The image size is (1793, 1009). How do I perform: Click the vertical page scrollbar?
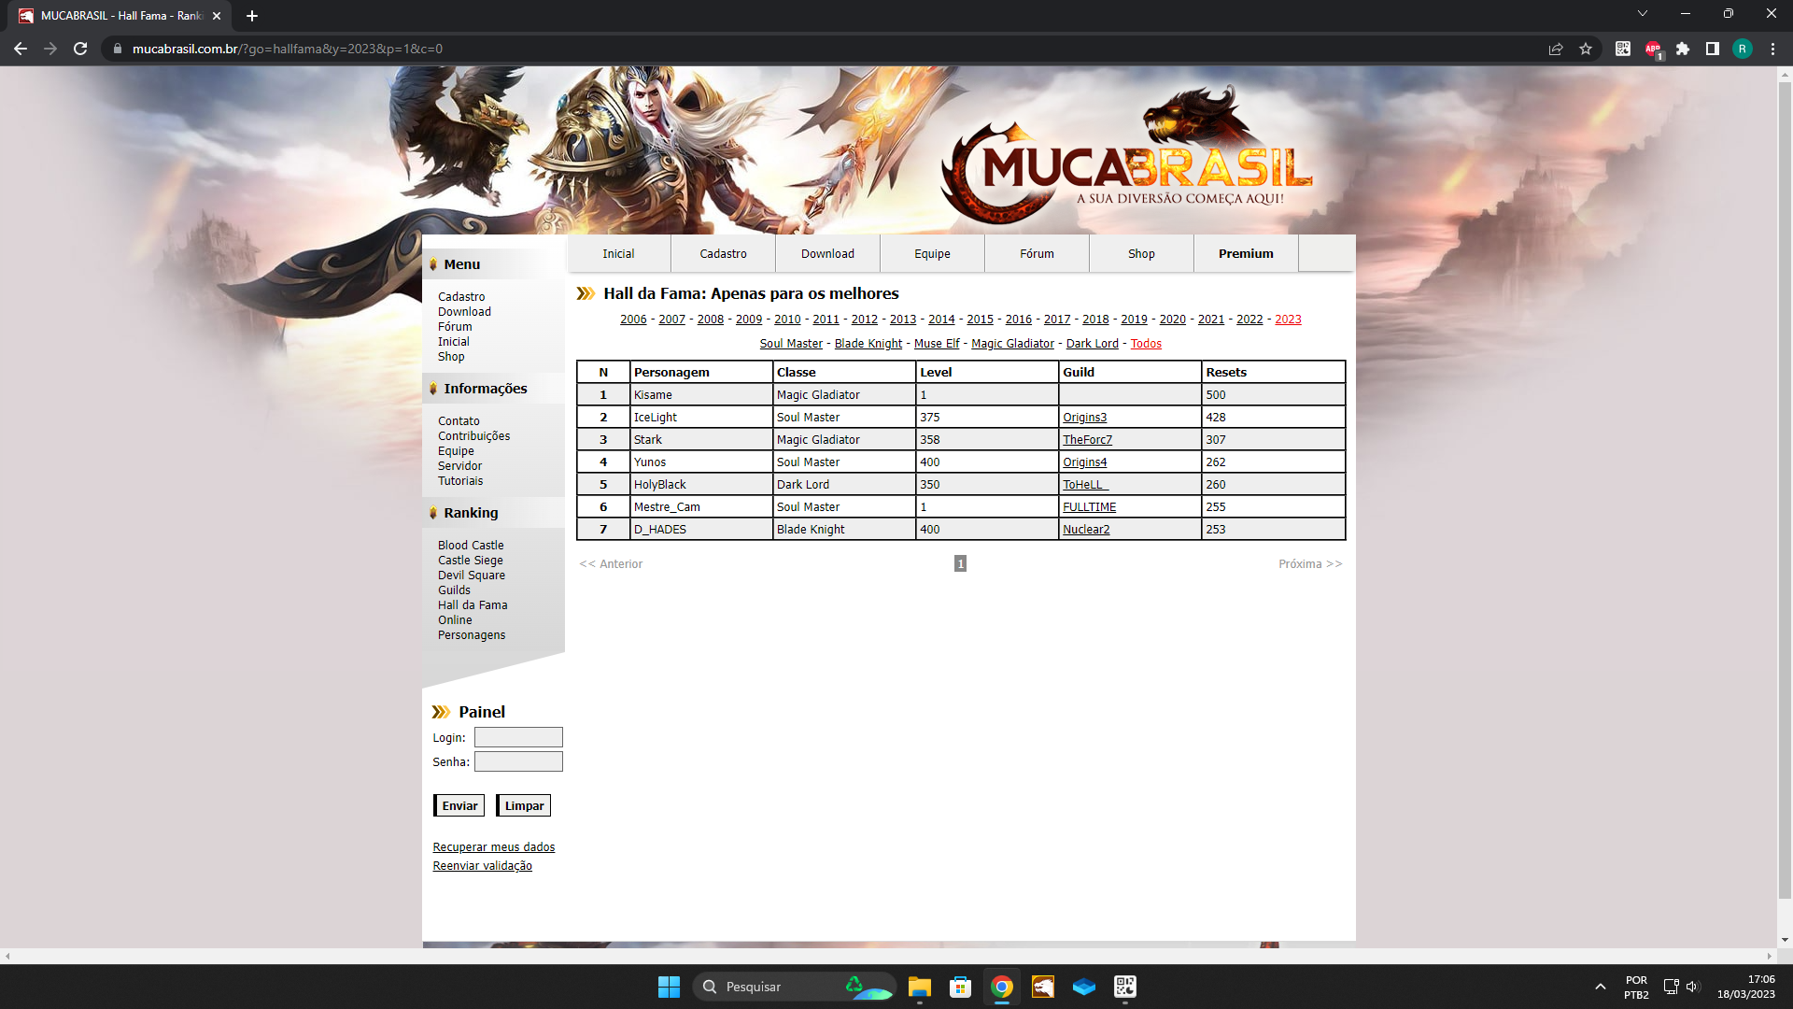[1785, 486]
